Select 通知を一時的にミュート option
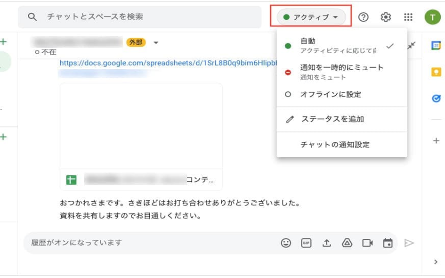The width and height of the screenshot is (445, 278). pos(341,72)
